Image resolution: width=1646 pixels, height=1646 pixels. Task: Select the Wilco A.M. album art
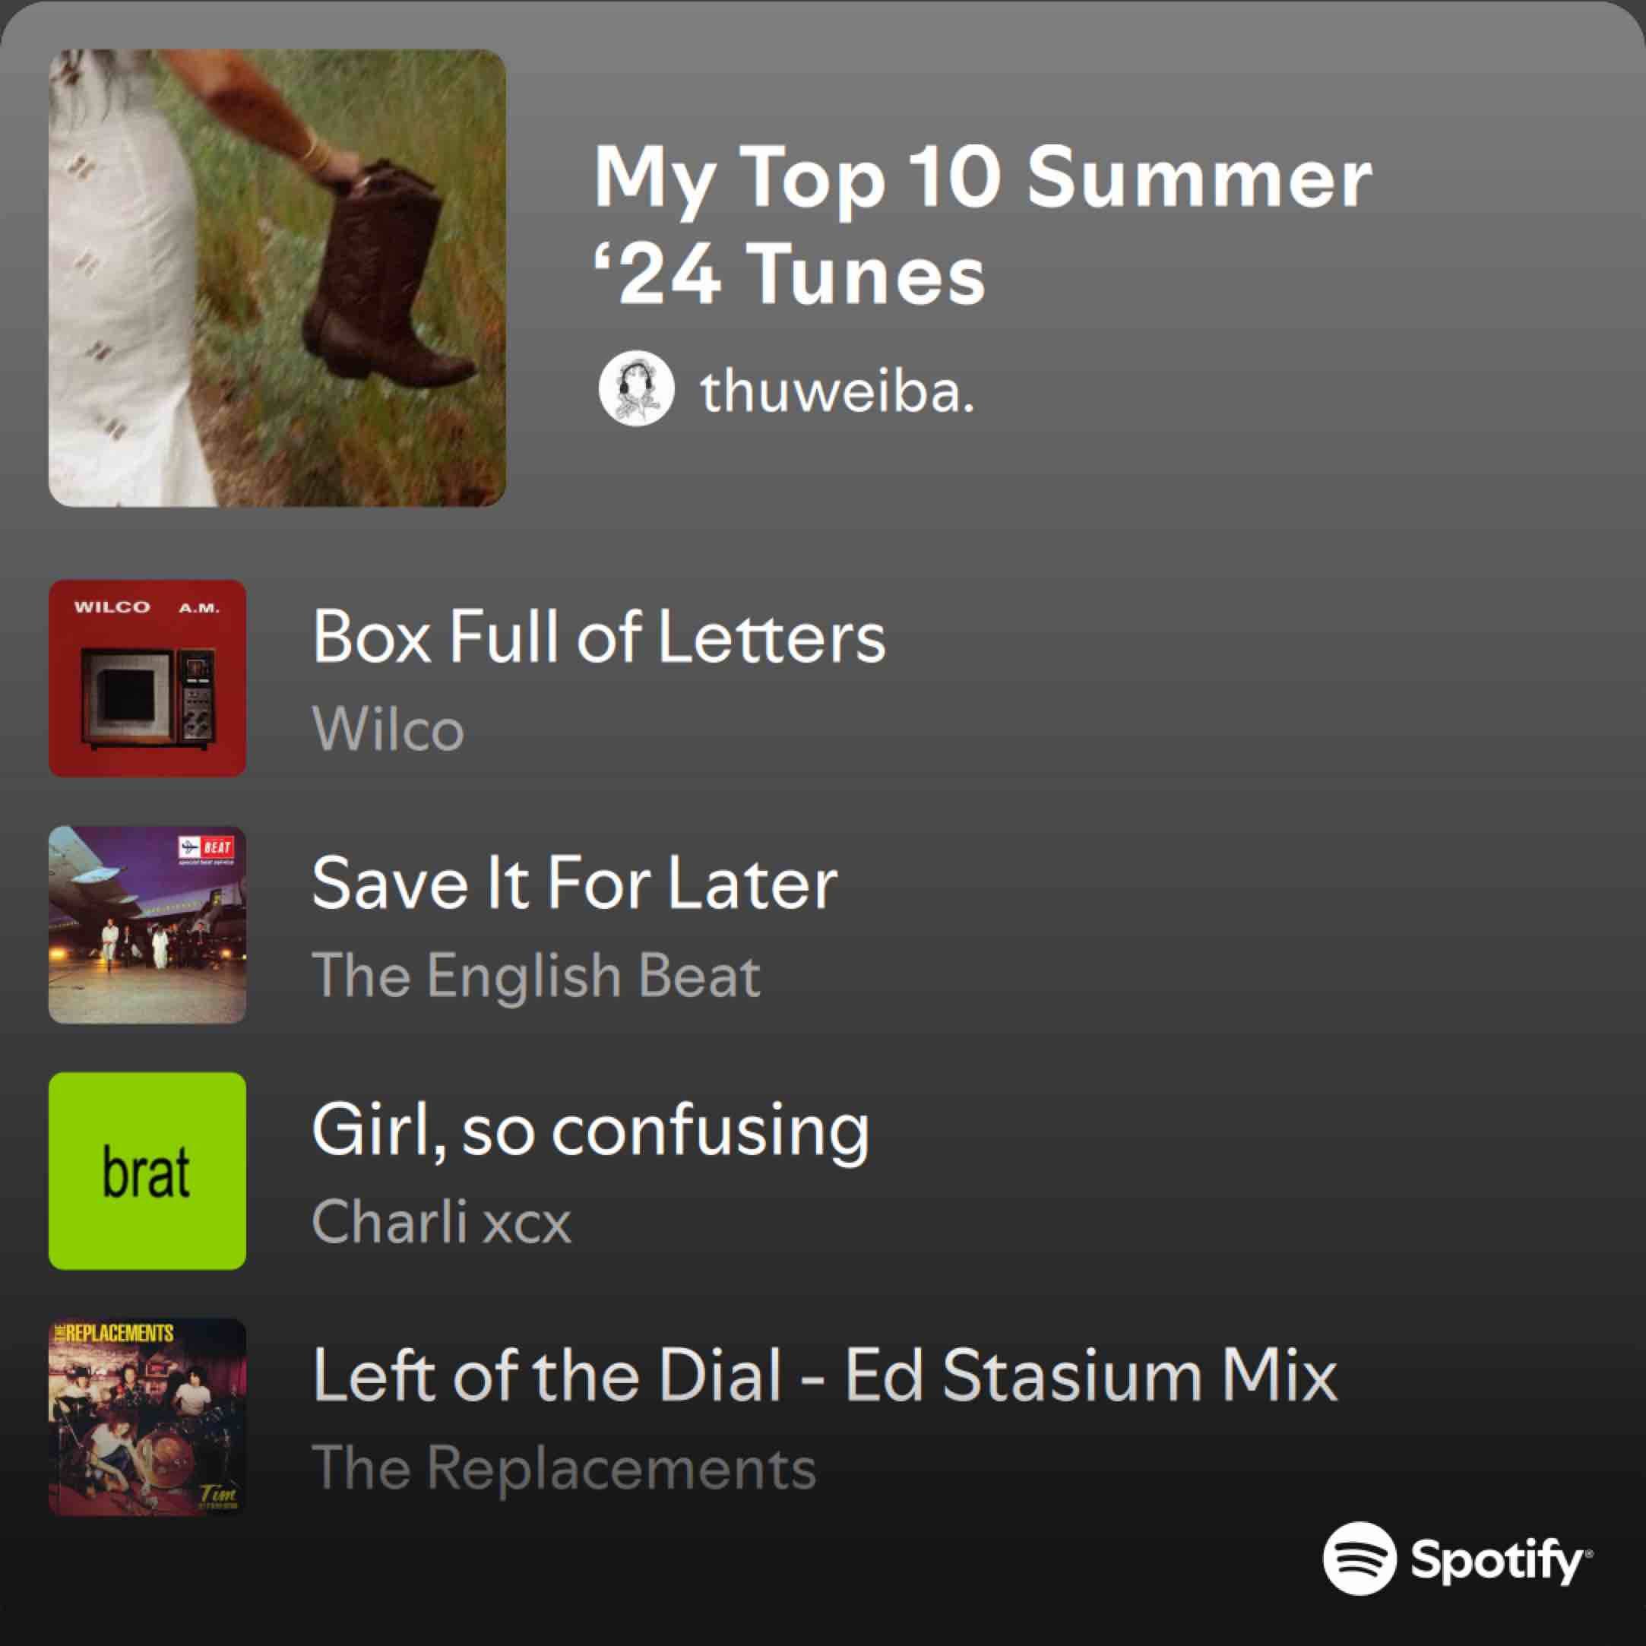tap(147, 678)
